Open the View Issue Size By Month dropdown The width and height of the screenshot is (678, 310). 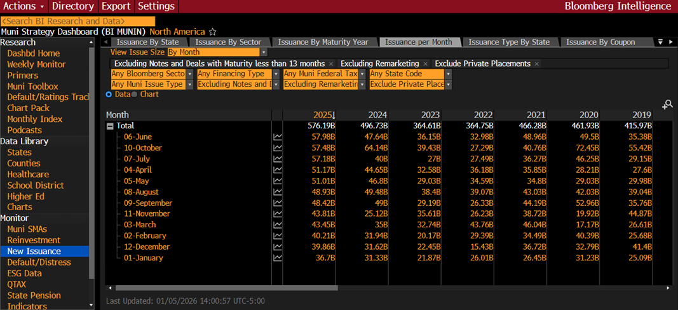(x=263, y=52)
